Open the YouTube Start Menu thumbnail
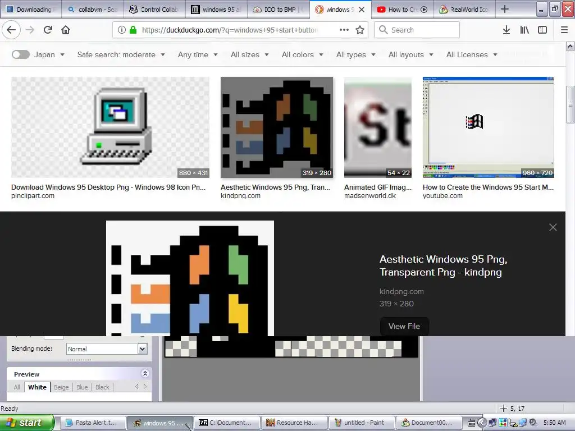This screenshot has width=575, height=431. pos(488,127)
